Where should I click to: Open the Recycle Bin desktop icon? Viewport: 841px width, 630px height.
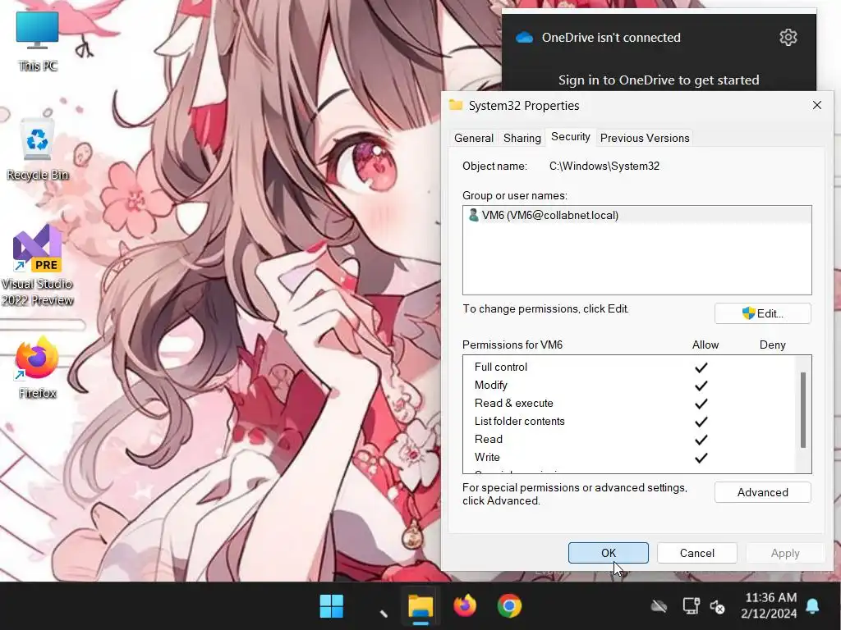37,150
